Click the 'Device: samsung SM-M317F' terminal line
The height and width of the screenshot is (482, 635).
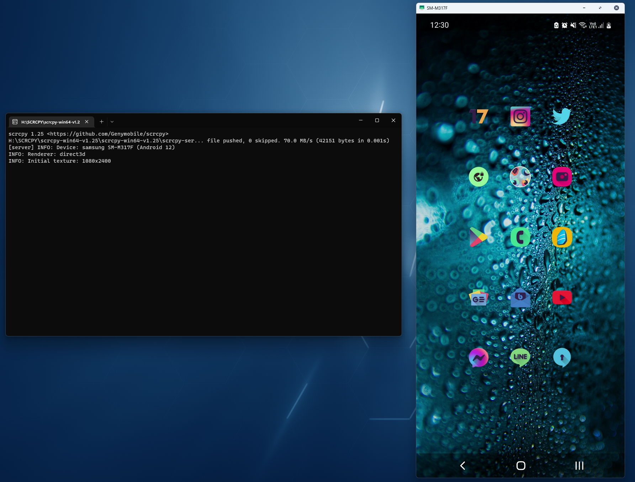point(92,147)
